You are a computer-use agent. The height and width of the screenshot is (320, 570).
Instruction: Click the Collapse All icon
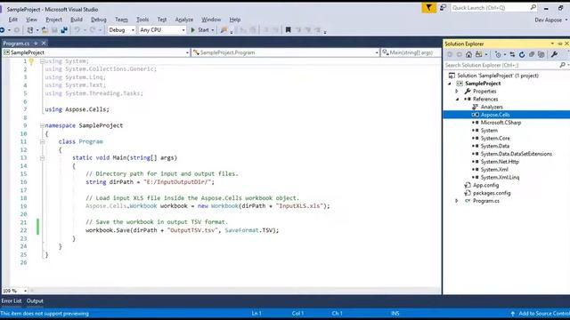[x=532, y=54]
